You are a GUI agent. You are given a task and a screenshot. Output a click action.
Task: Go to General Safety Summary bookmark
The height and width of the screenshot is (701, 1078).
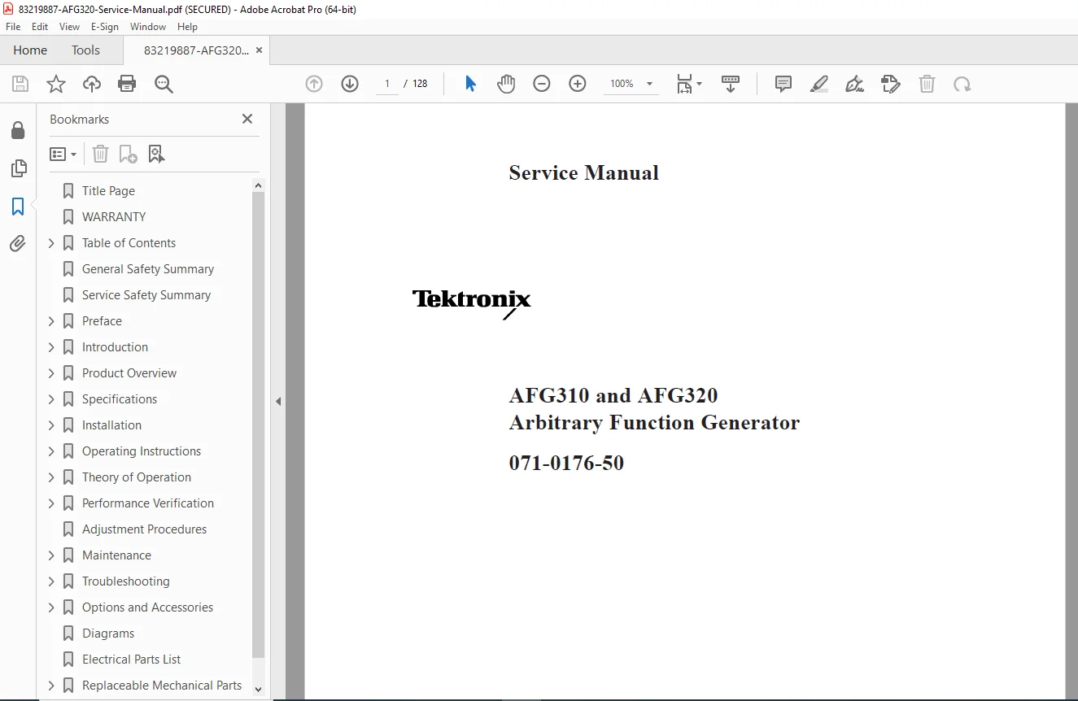(148, 269)
